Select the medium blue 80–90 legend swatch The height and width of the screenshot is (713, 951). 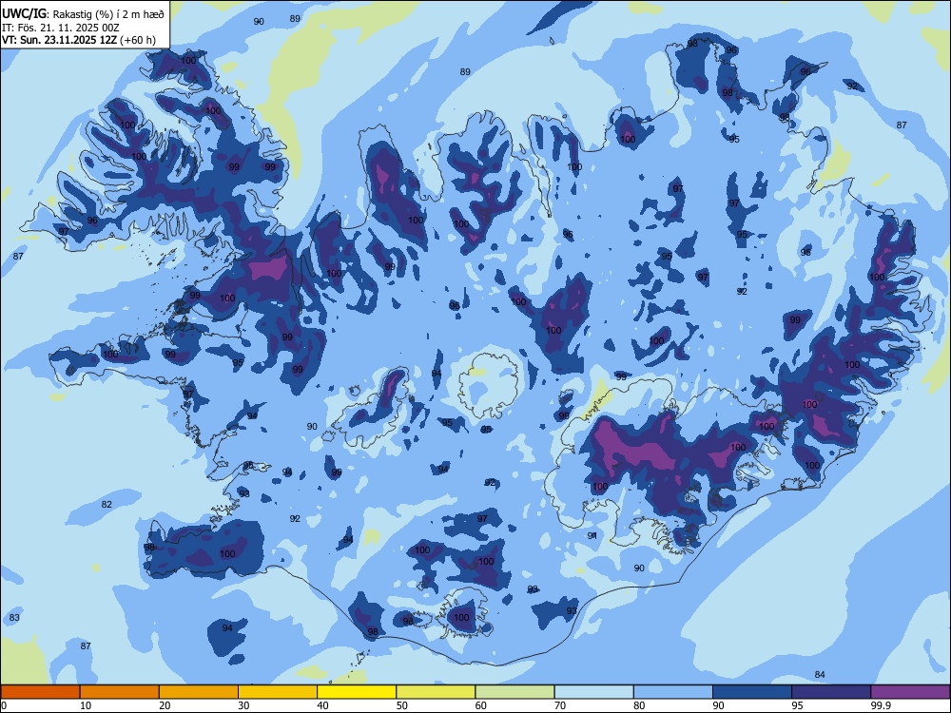coord(673,692)
